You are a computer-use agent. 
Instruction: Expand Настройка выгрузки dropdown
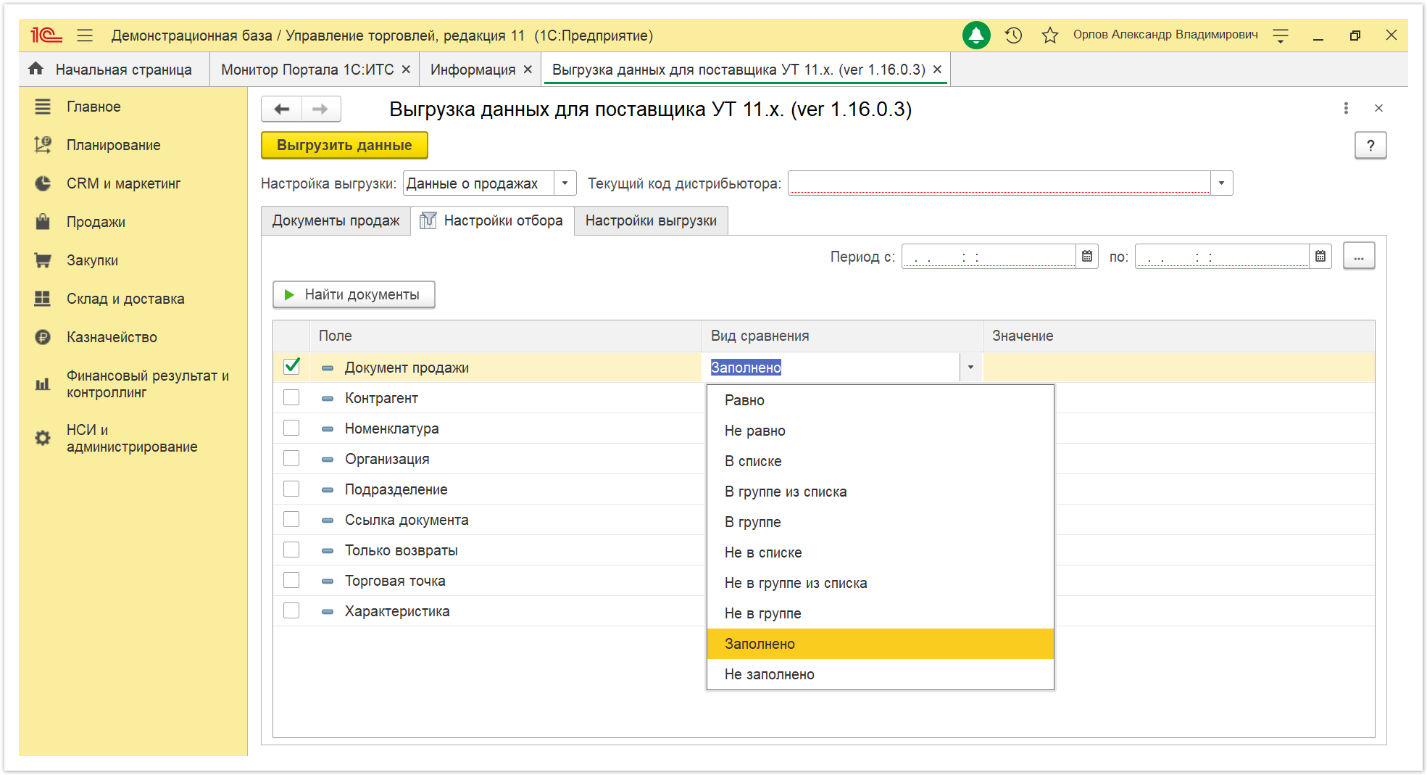pyautogui.click(x=565, y=183)
